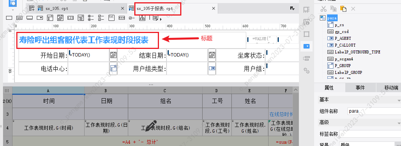Open the tab list dropdown arrow
This screenshot has width=401, height=146.
(292, 8)
